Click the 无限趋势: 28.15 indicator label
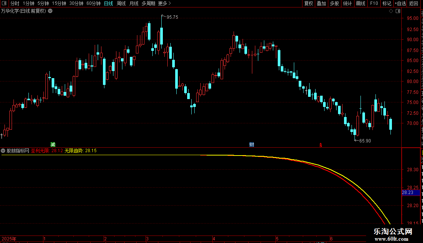423x243 pixels. point(80,151)
